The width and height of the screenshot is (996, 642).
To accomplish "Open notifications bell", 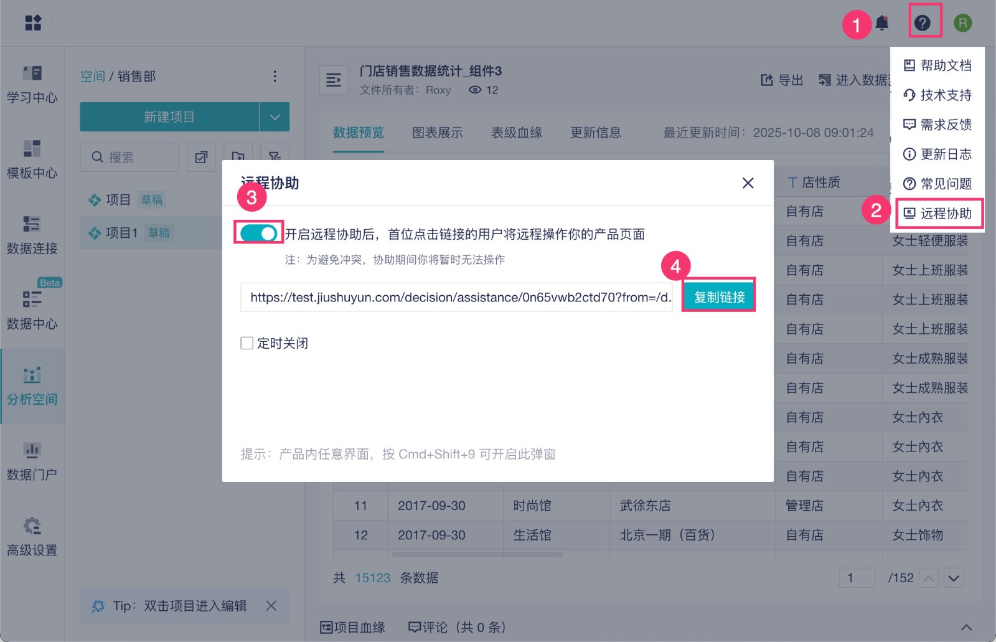I will point(881,23).
